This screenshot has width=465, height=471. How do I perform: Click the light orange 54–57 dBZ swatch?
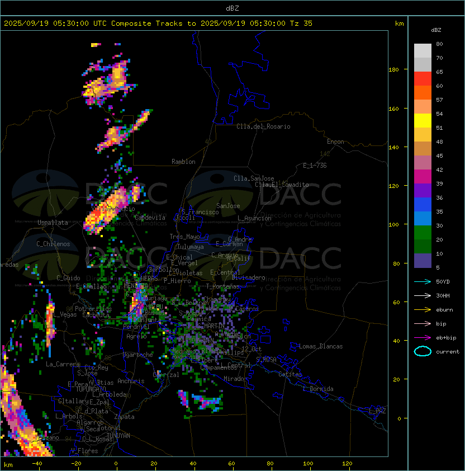click(x=423, y=107)
